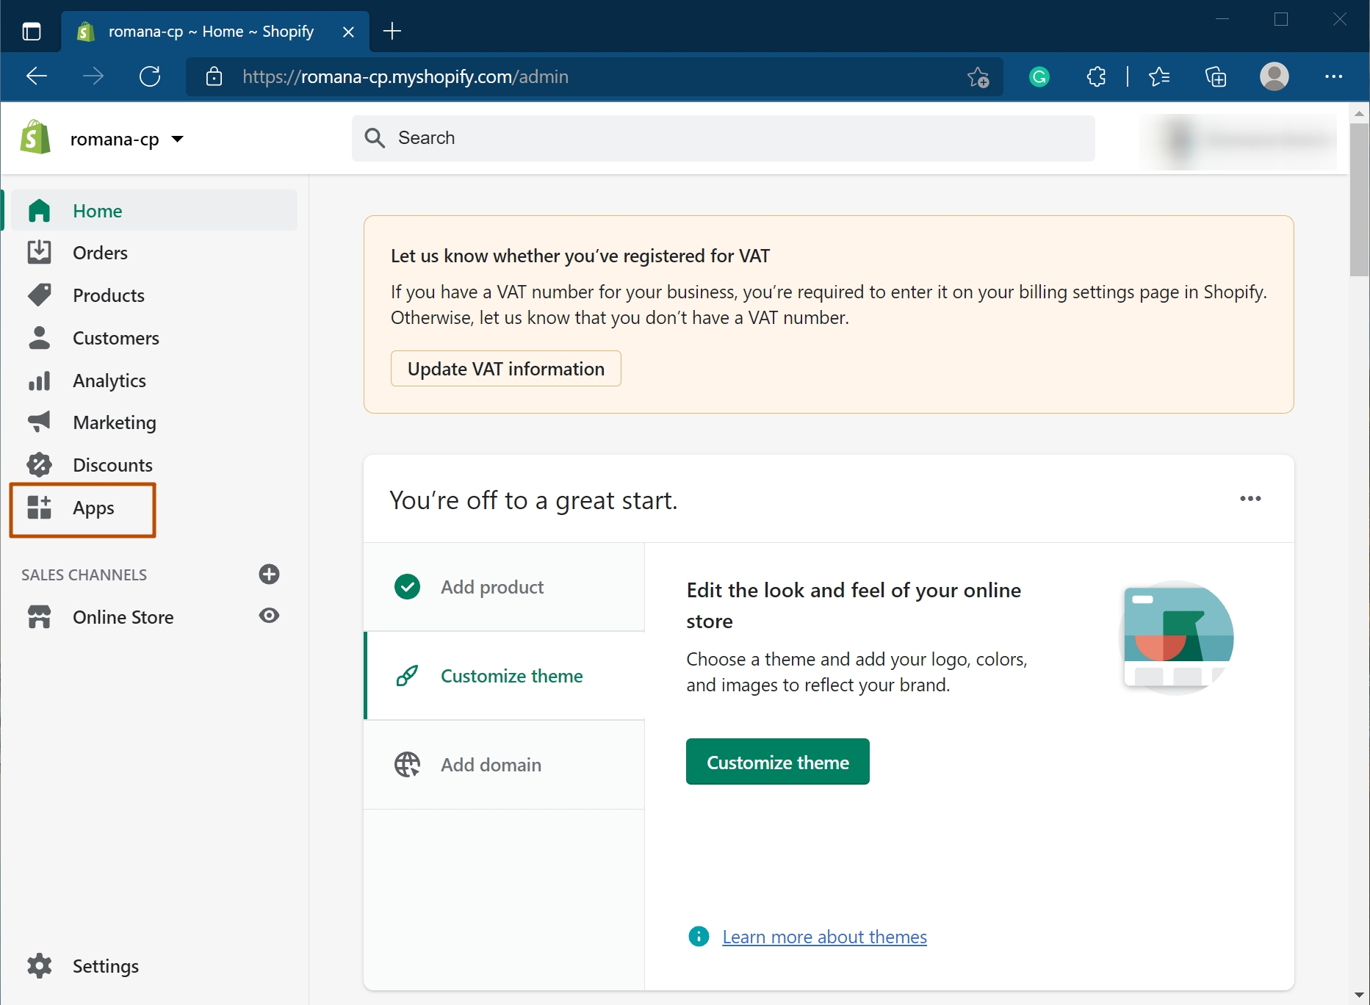Image resolution: width=1370 pixels, height=1005 pixels.
Task: Open browser Collections
Action: pyautogui.click(x=1216, y=76)
